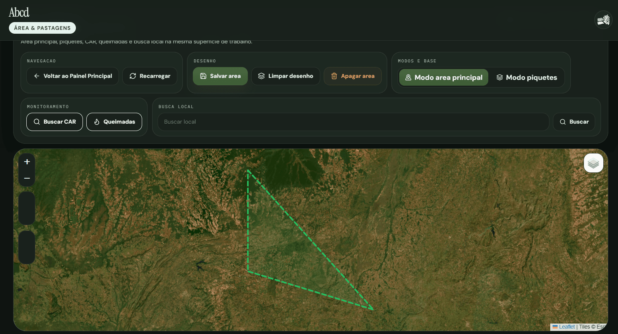618x334 pixels.
Task: Go back via Voltar ao Painel Principal
Action: (73, 76)
